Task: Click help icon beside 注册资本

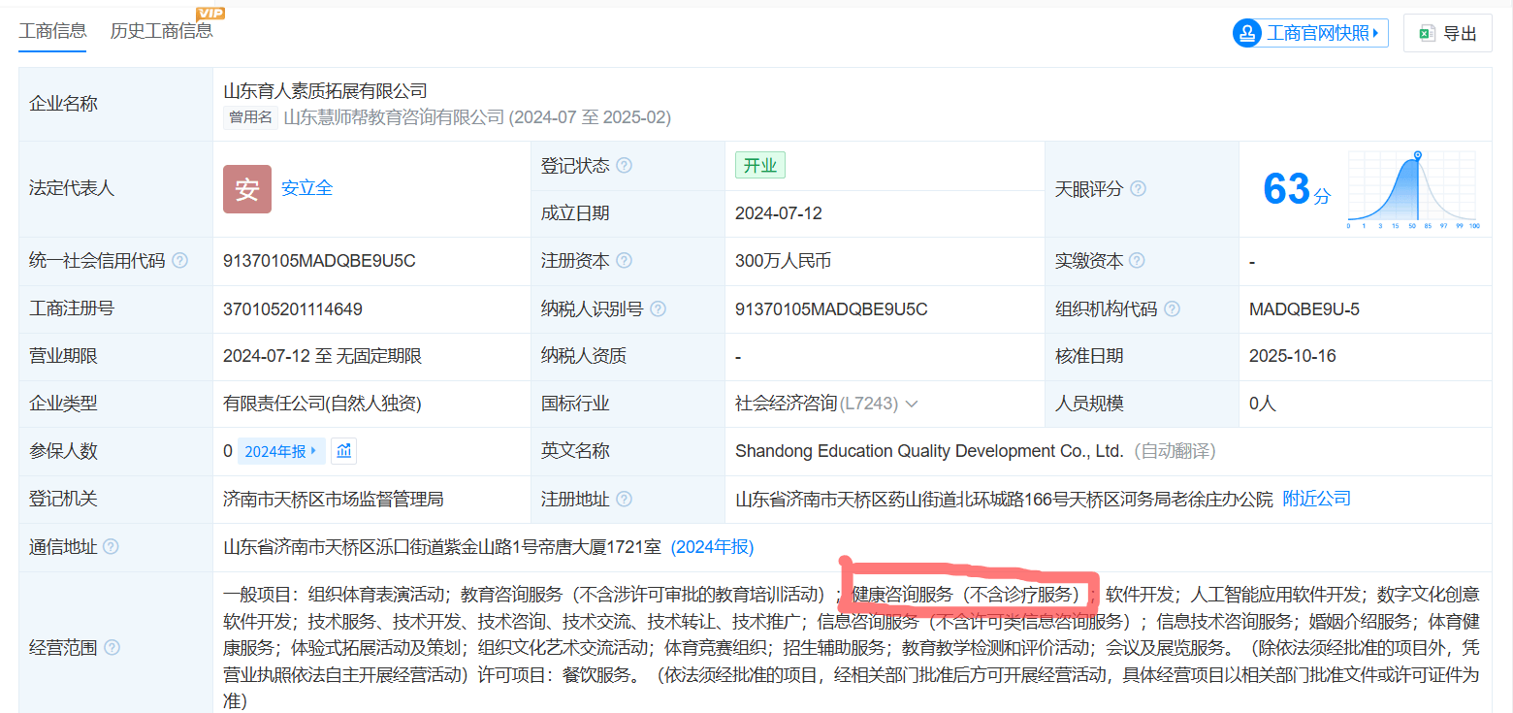Action: click(x=625, y=261)
